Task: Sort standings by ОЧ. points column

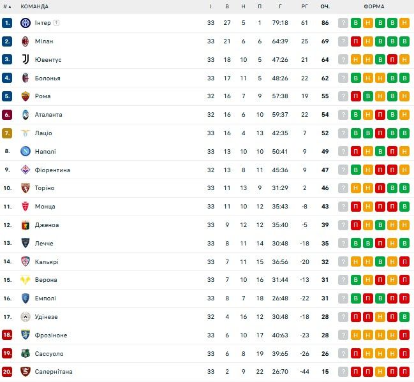Action: click(325, 6)
